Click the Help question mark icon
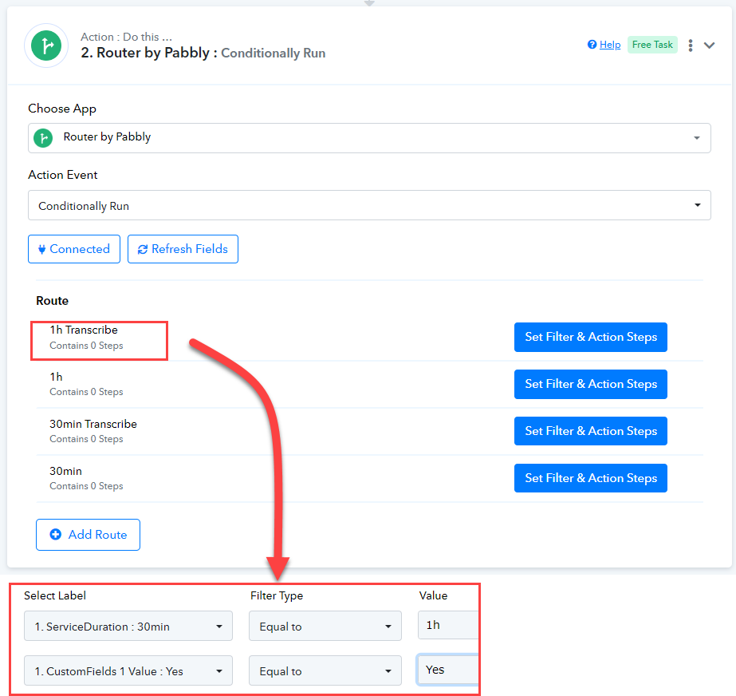 pyautogui.click(x=592, y=45)
